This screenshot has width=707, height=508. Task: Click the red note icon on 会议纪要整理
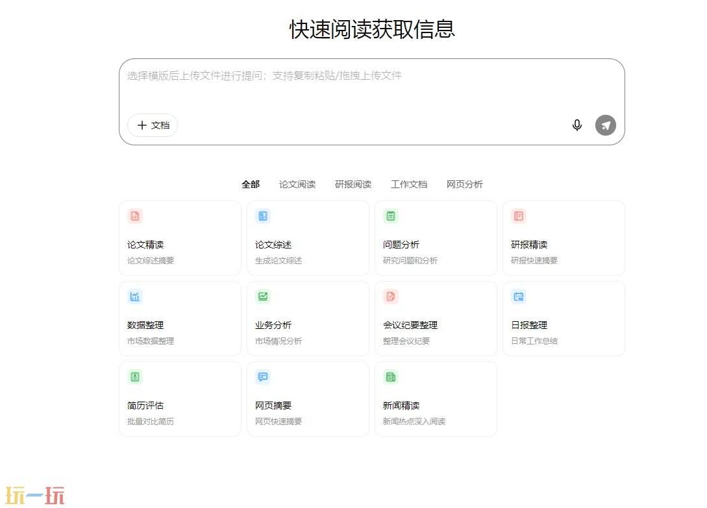390,296
